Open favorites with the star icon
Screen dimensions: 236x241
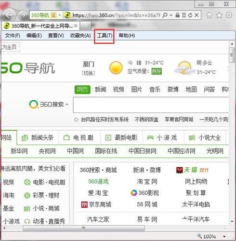coord(219,15)
